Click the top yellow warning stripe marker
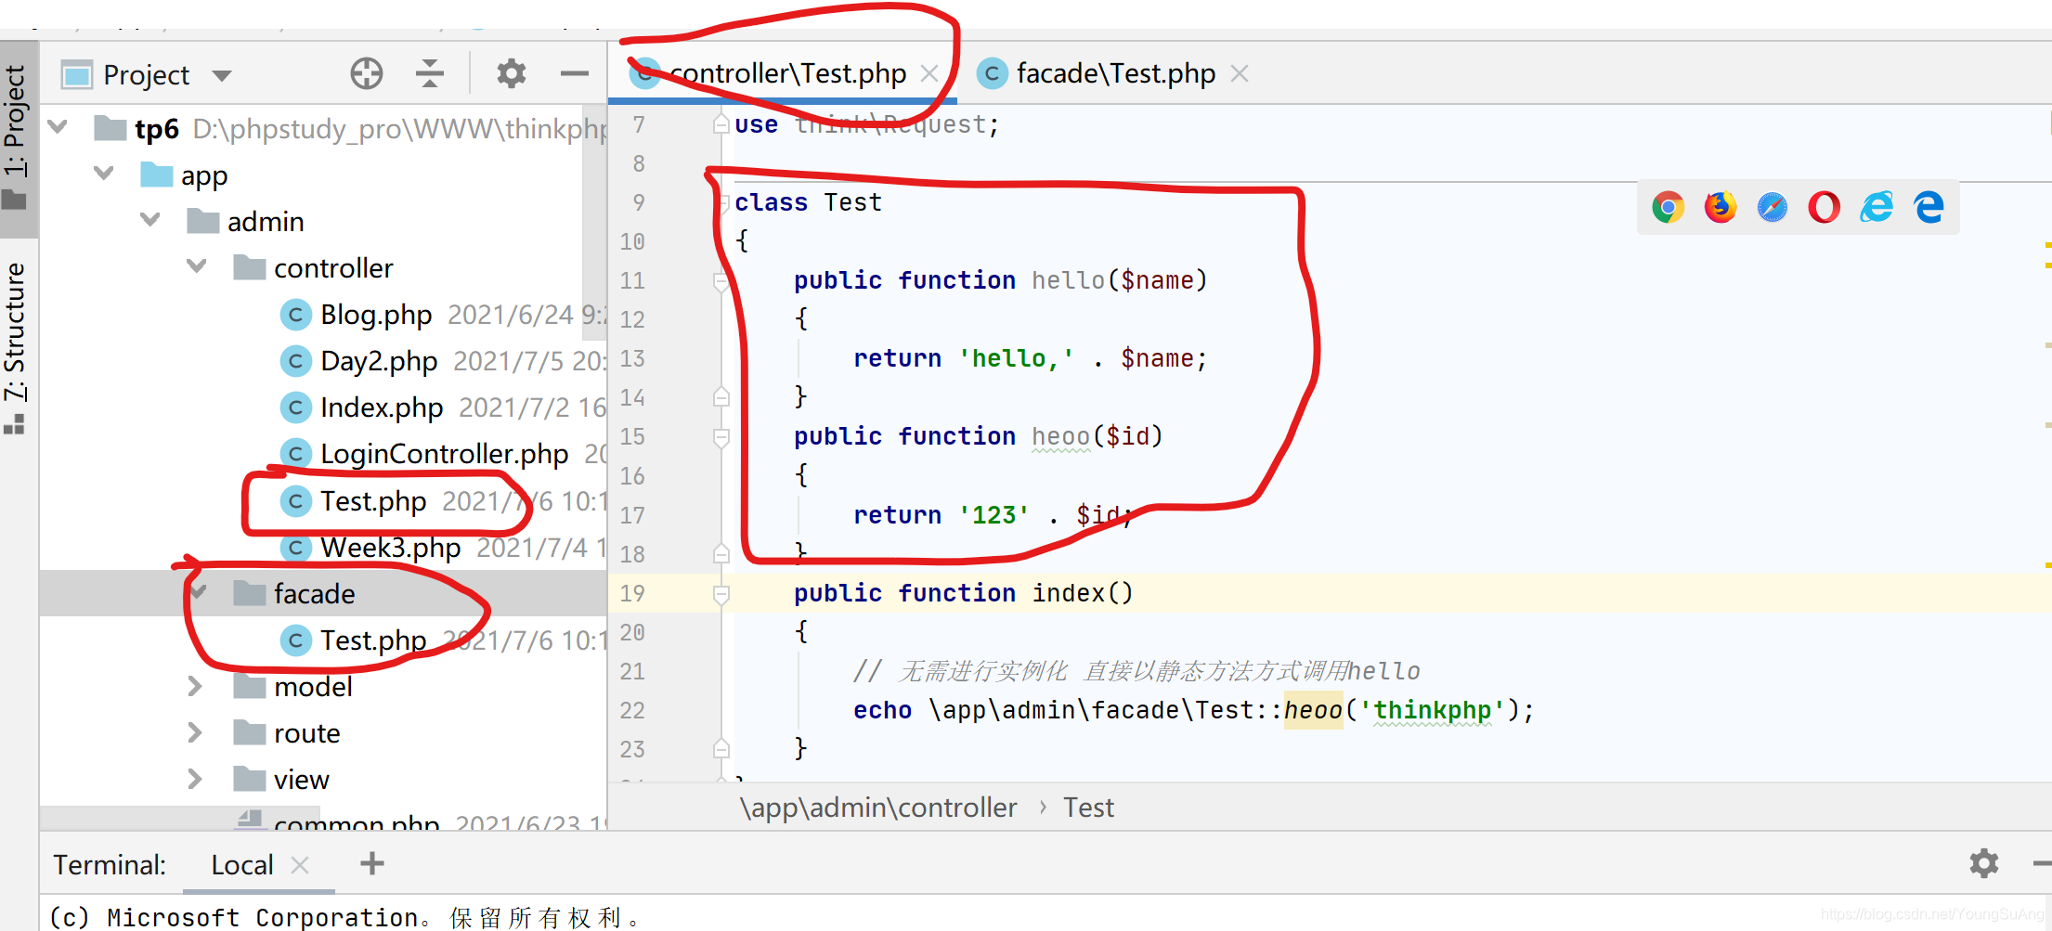The width and height of the screenshot is (2052, 931). coord(2047,245)
